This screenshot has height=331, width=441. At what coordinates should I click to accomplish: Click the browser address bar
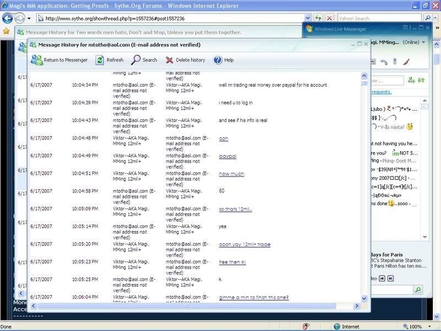pyautogui.click(x=171, y=19)
